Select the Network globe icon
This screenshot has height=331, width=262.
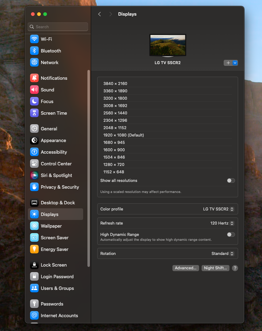click(x=34, y=63)
